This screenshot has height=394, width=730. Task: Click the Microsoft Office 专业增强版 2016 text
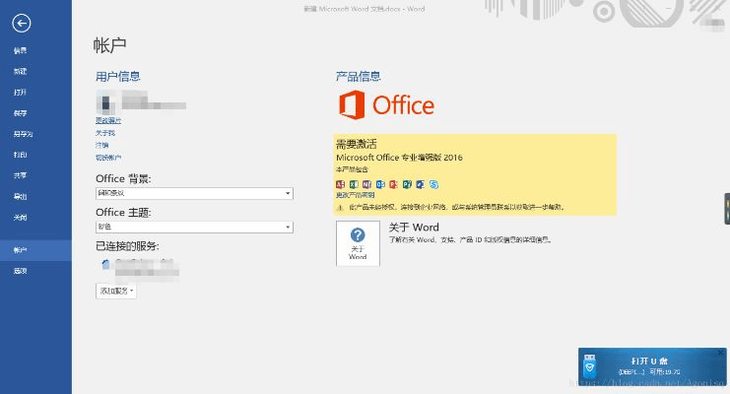399,158
